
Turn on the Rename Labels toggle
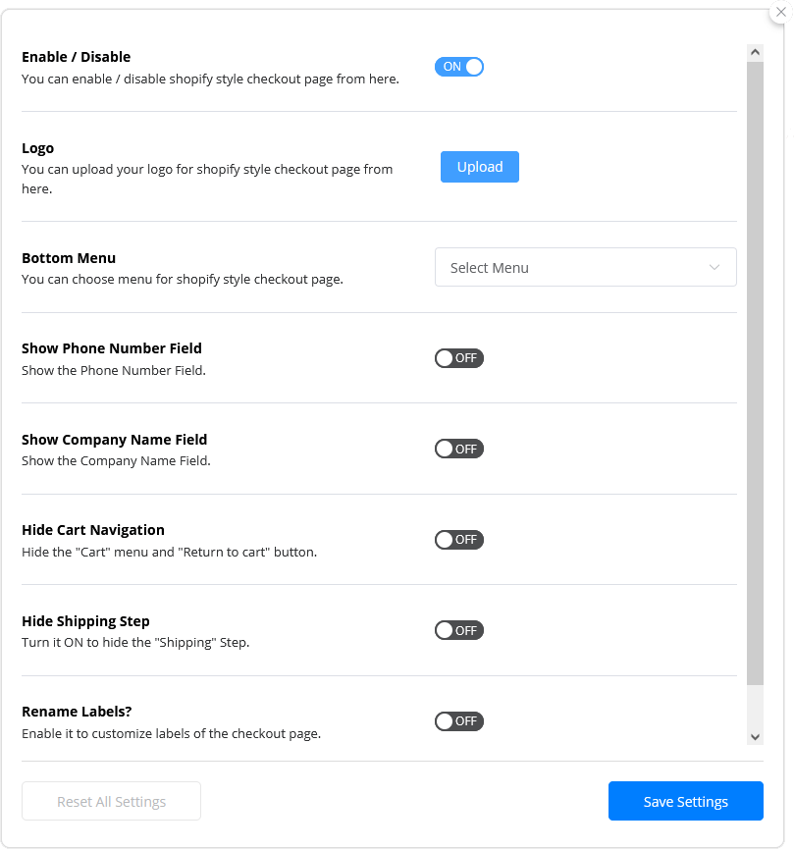458,720
